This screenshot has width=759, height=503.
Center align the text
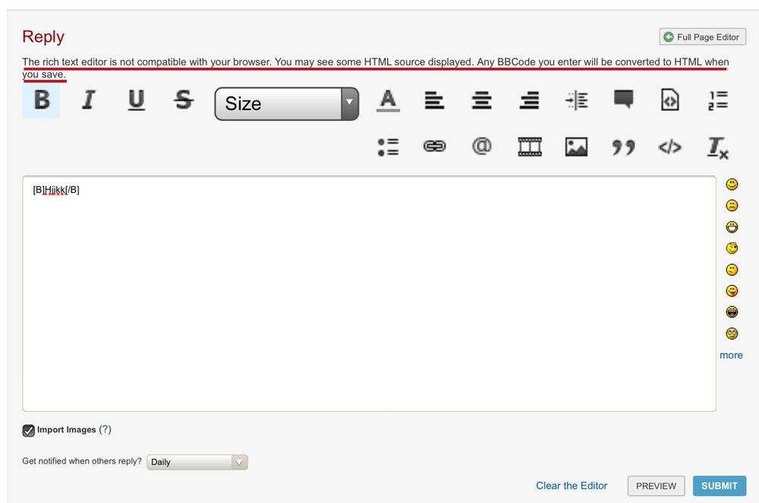[482, 100]
